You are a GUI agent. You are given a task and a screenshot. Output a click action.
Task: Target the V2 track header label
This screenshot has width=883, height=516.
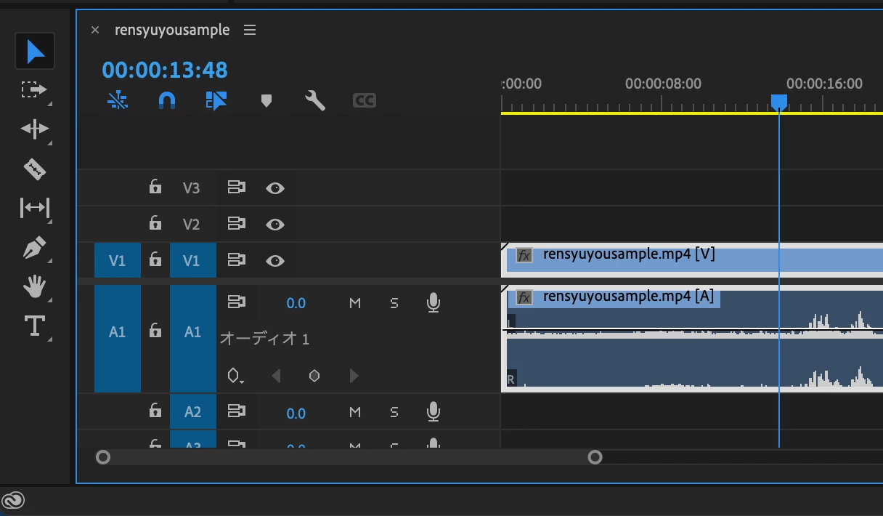(191, 224)
